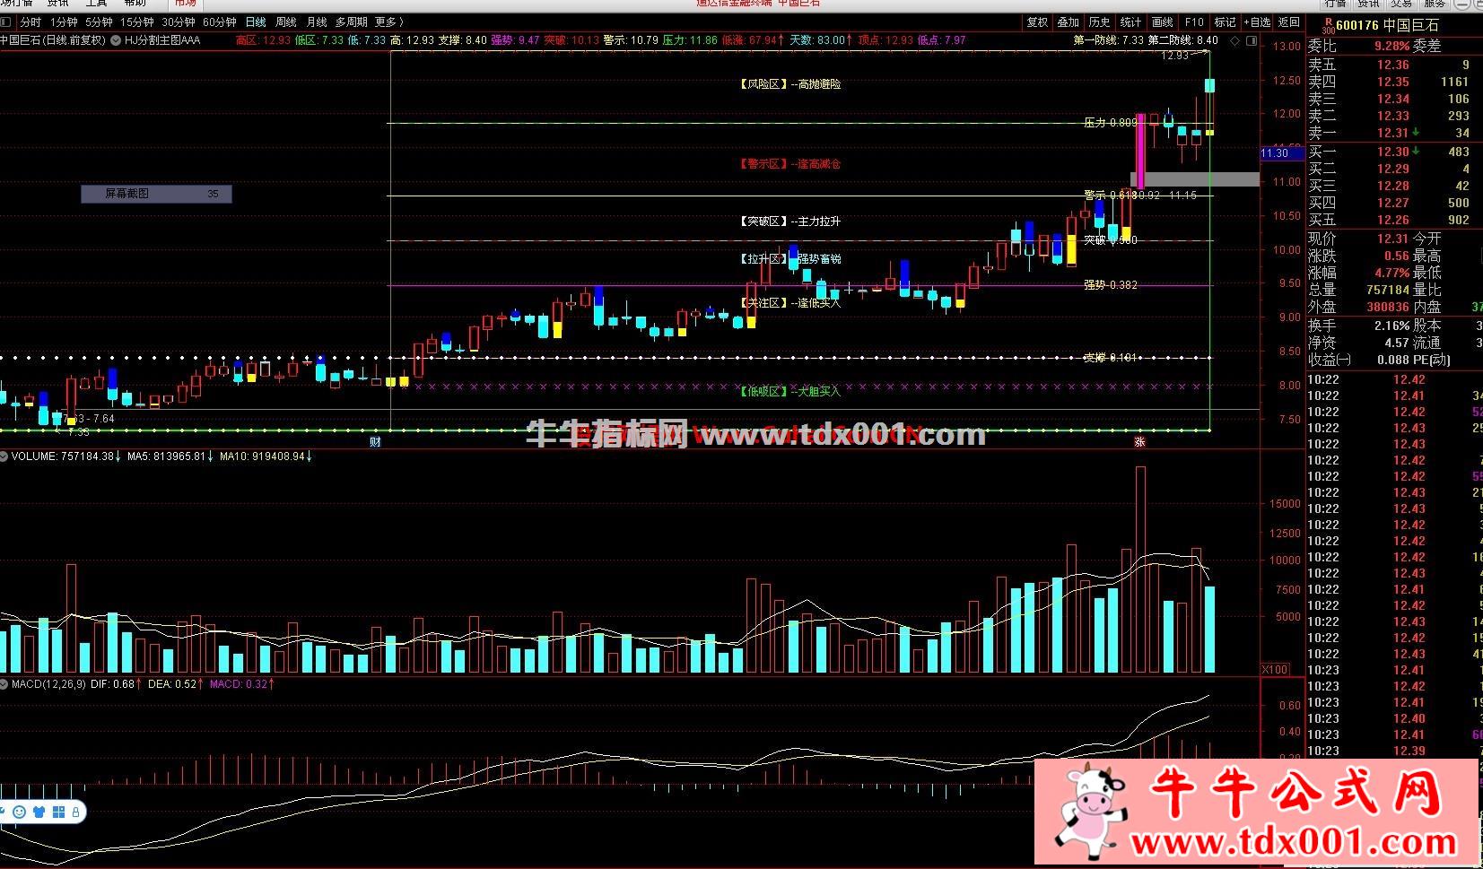This screenshot has width=1483, height=869.
Task: Click the four-square grid icon in floating toolbar
Action: [x=58, y=813]
